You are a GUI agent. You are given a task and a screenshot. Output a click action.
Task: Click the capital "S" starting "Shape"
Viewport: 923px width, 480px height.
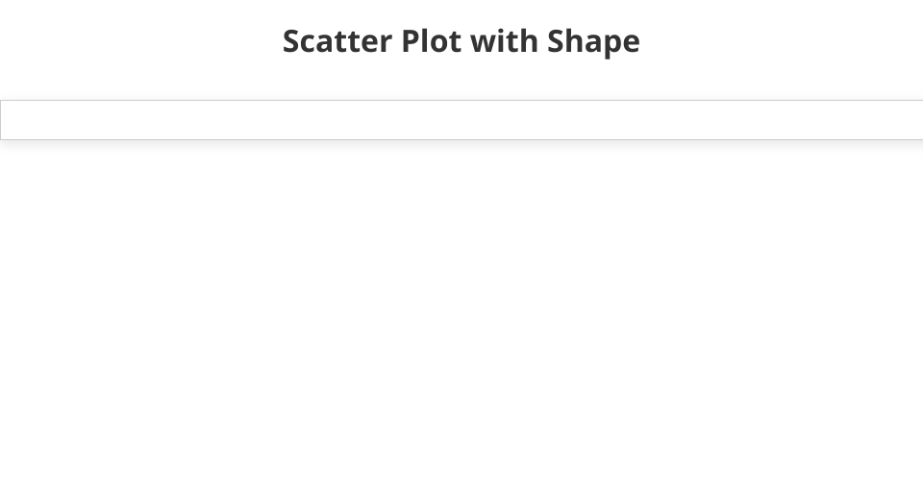coord(557,41)
